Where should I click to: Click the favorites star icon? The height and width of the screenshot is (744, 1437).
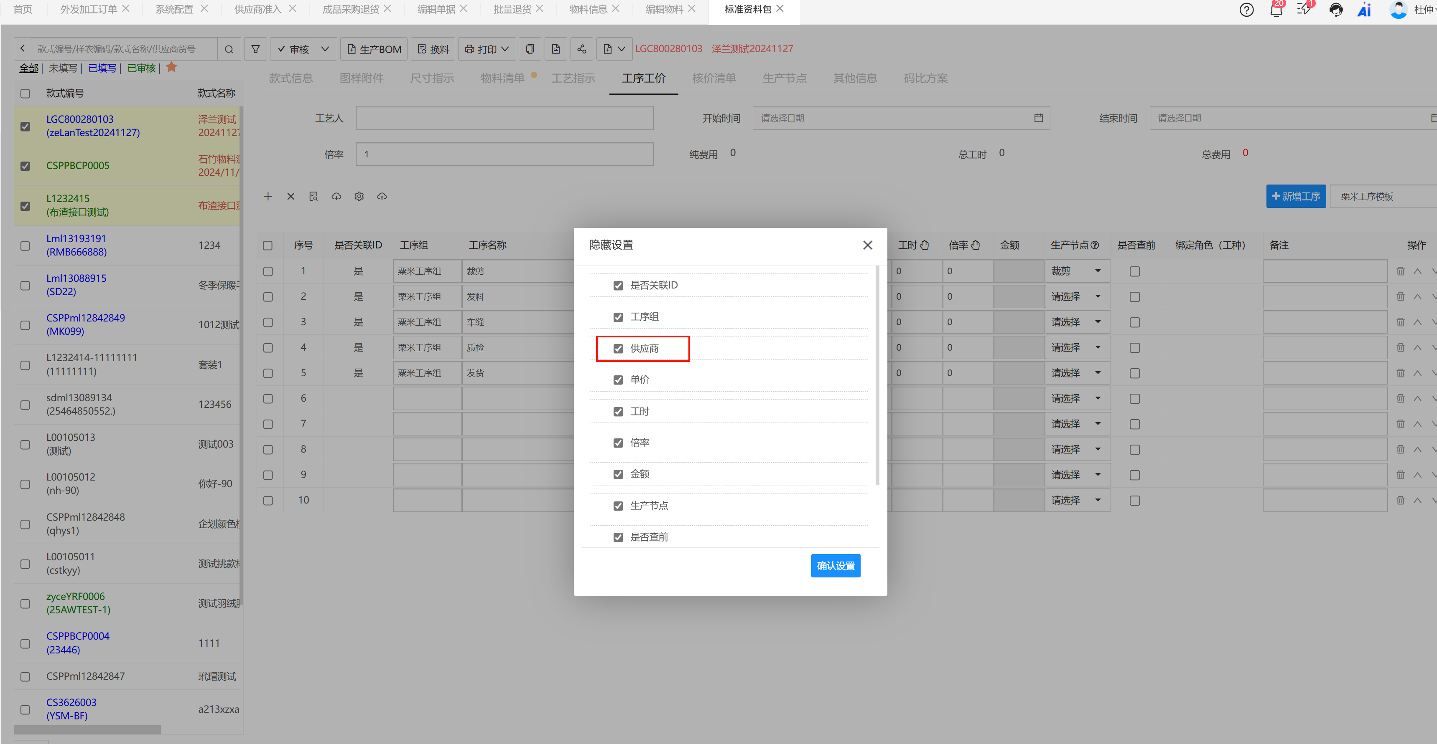click(171, 68)
